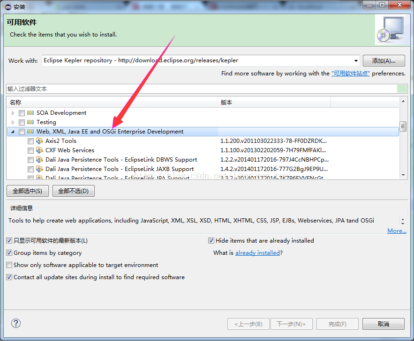
Task: Click the CXF Web Services feature icon
Action: click(x=39, y=150)
